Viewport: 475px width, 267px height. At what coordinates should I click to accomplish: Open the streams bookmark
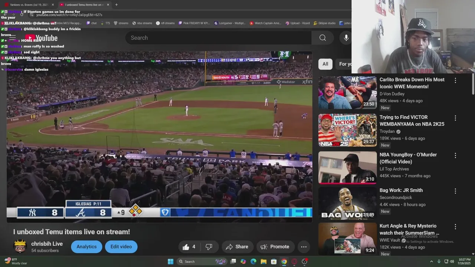pos(121,23)
